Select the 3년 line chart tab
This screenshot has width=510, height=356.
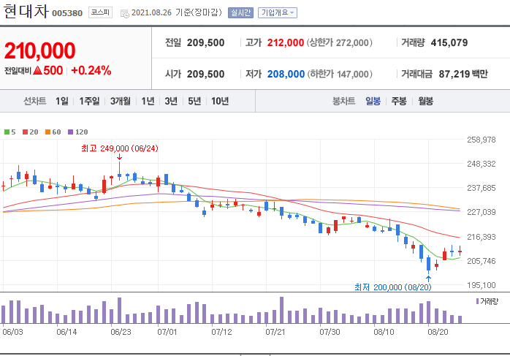(x=171, y=101)
